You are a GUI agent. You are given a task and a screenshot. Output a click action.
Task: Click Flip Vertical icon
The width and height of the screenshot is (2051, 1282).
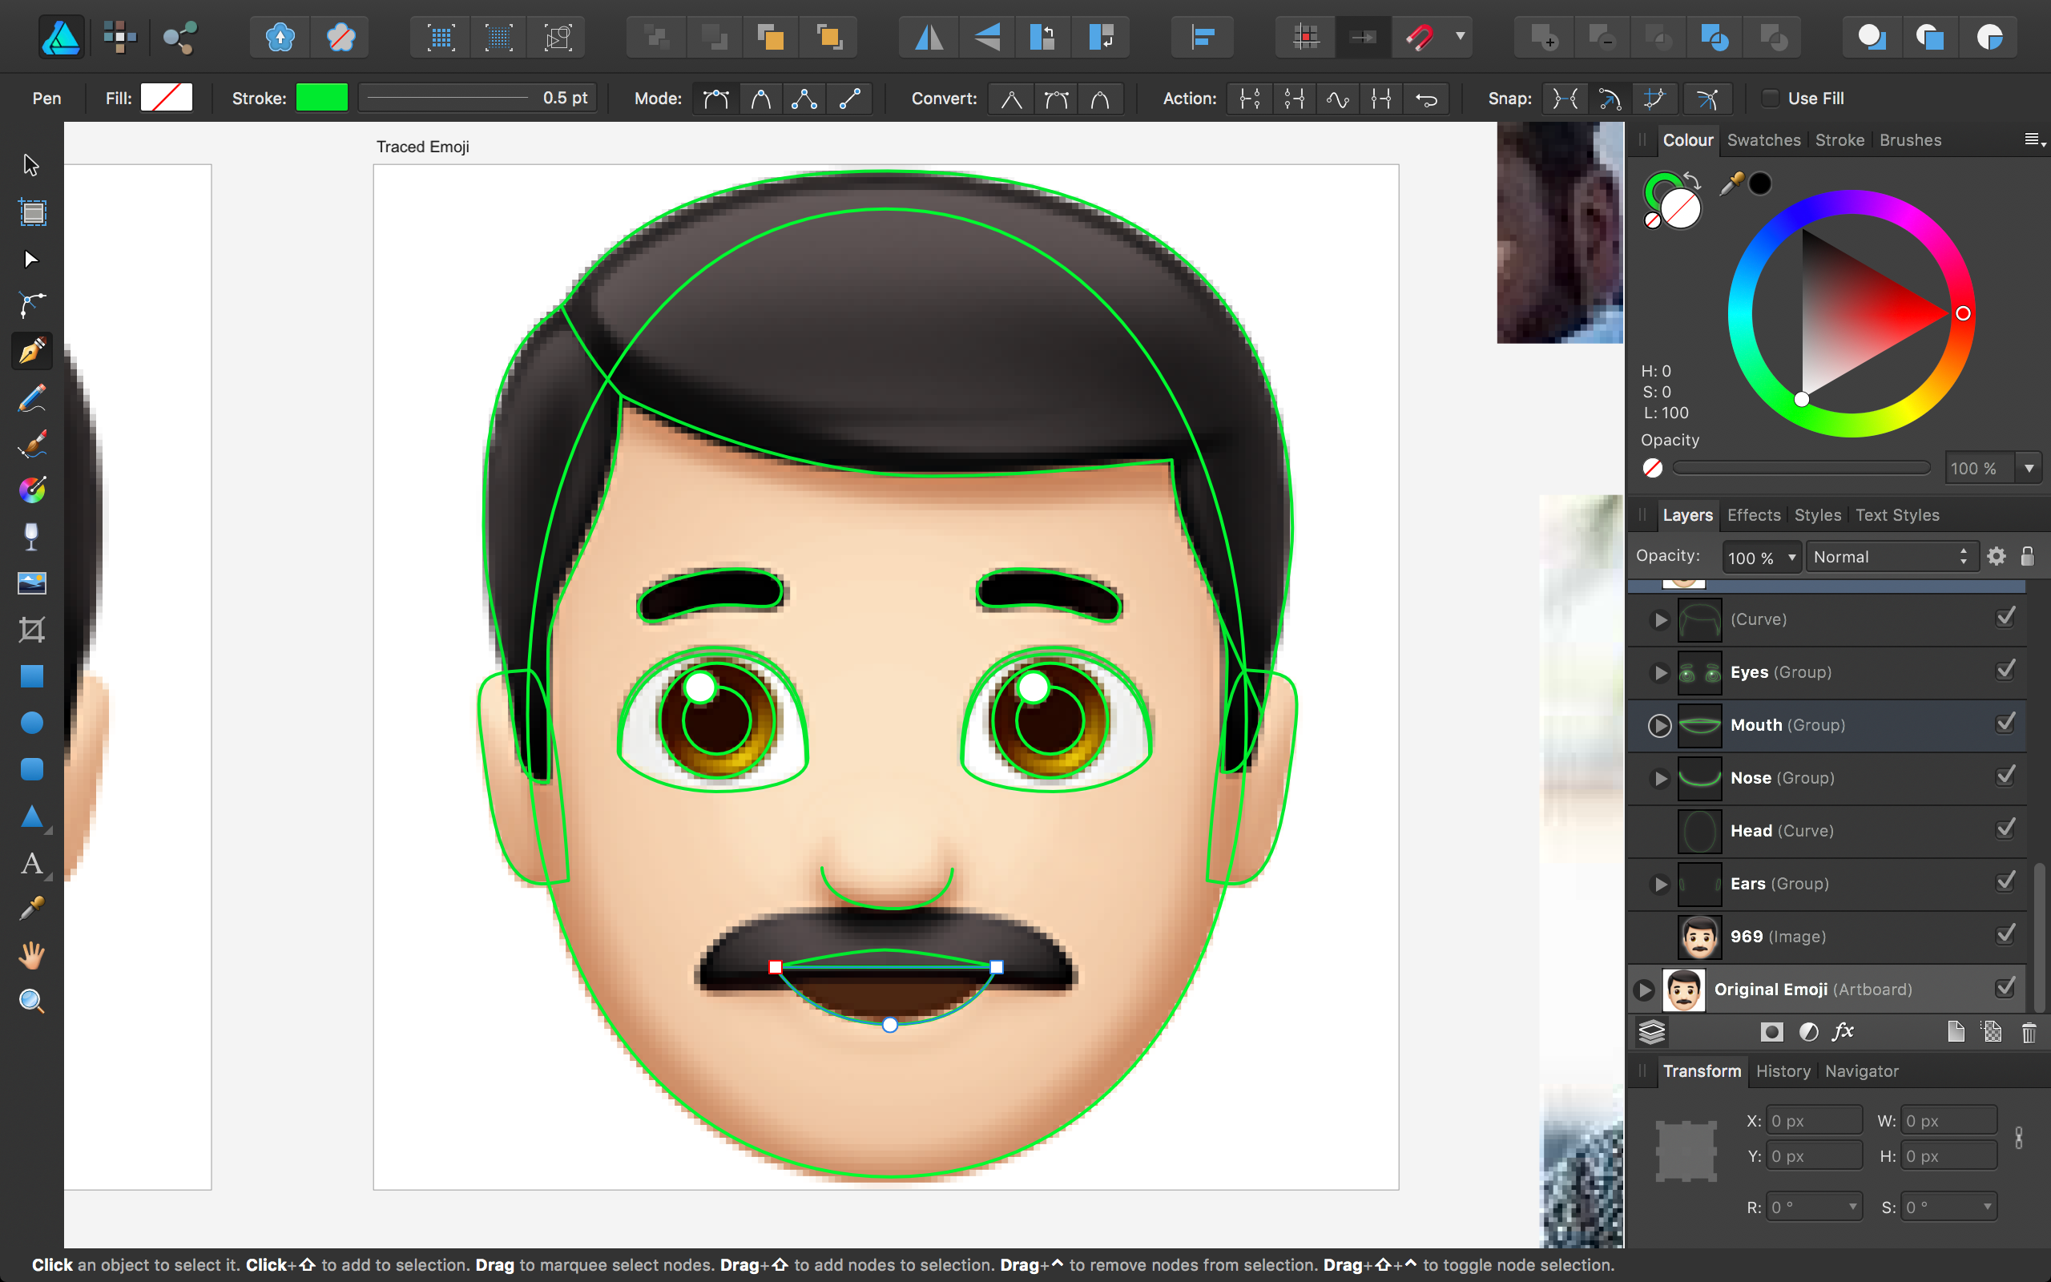(x=985, y=37)
